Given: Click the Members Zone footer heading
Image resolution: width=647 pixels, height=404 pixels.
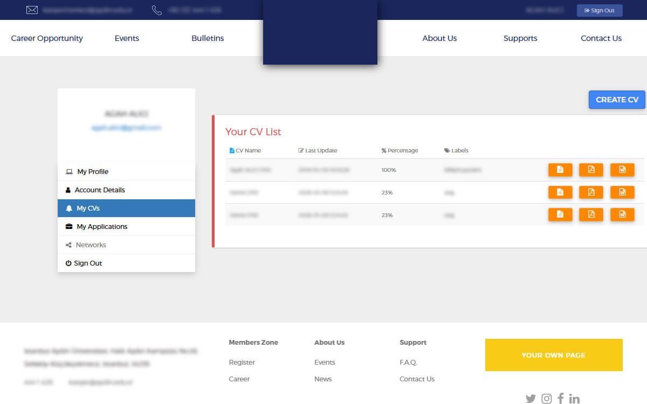Looking at the screenshot, I should pos(253,343).
